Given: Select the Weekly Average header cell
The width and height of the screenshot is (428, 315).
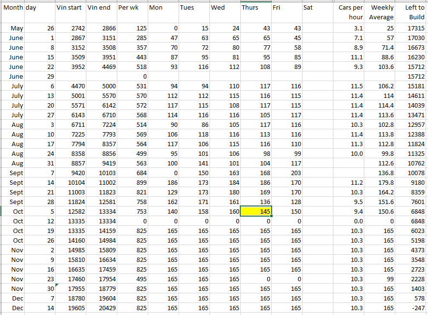Looking at the screenshot, I should point(381,12).
